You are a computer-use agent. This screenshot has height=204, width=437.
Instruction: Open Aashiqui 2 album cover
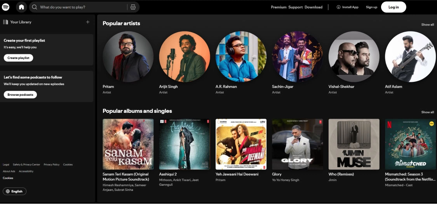pos(185,144)
